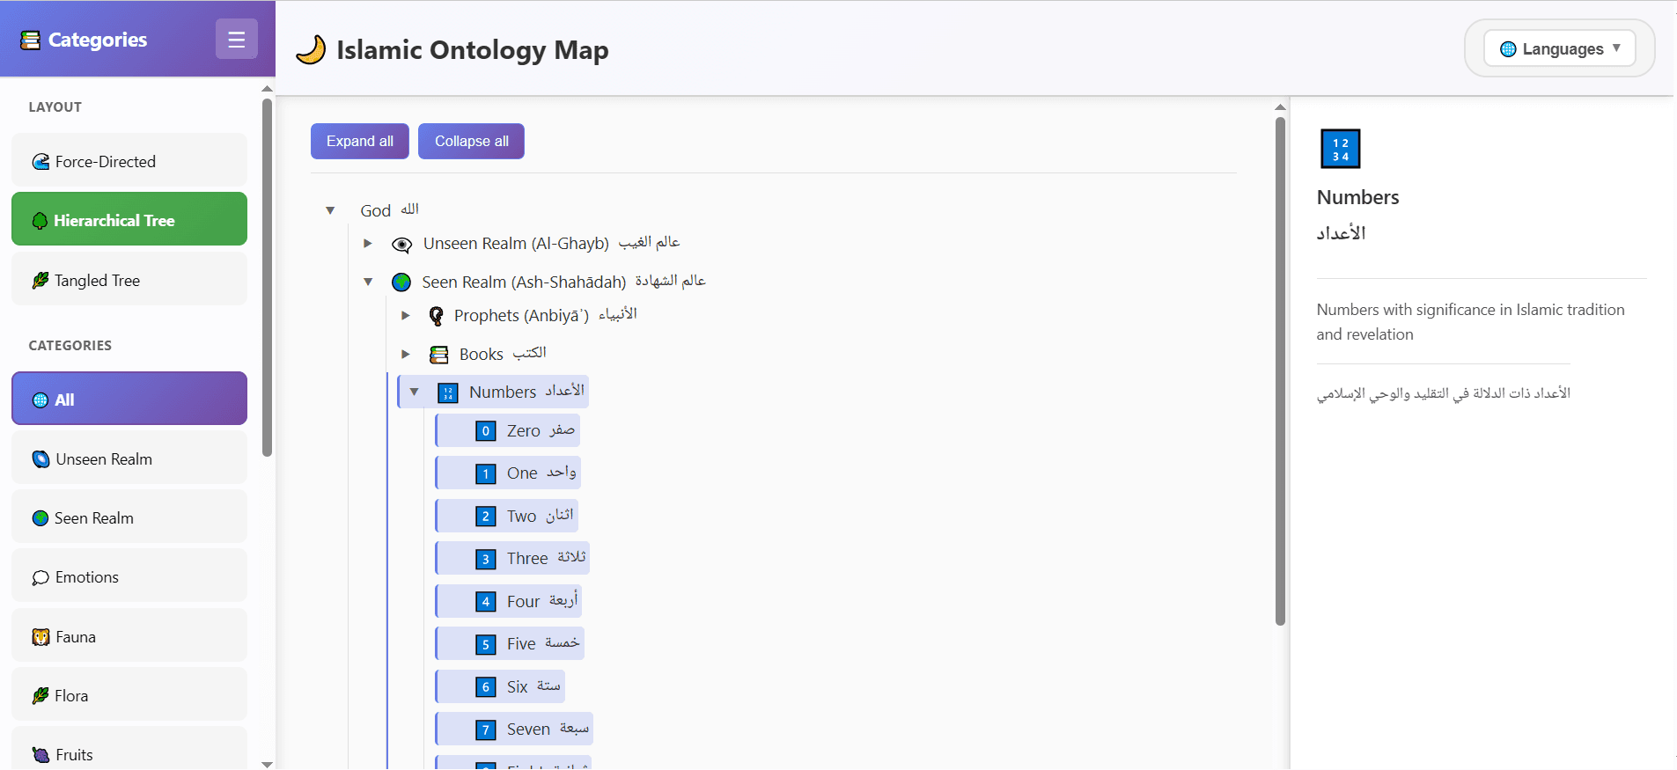Click the tree panel scrollbar up arrow
The width and height of the screenshot is (1677, 770).
click(x=1281, y=107)
